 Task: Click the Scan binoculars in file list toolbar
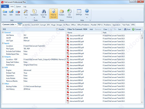(x=125, y=29)
